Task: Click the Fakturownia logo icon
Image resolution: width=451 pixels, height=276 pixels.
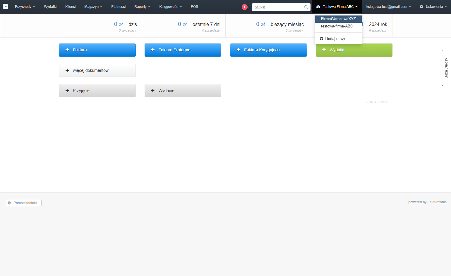Action: [x=6, y=6]
